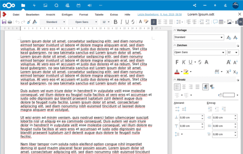Toggle sidebar bold F button

pos(177,62)
